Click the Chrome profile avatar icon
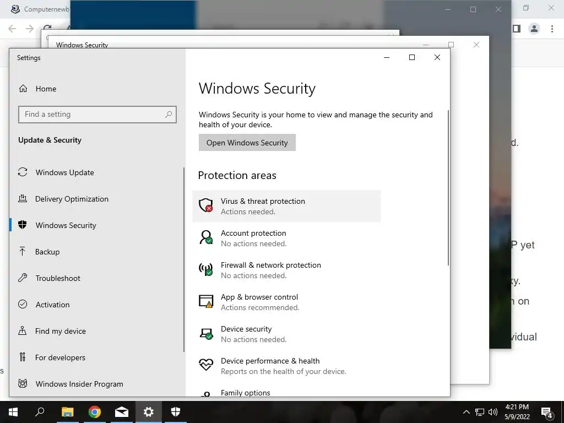The width and height of the screenshot is (564, 423). (534, 29)
